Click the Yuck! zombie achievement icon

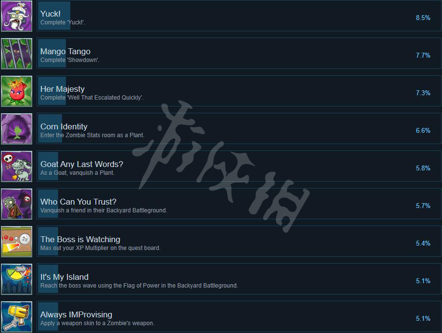coord(17,16)
